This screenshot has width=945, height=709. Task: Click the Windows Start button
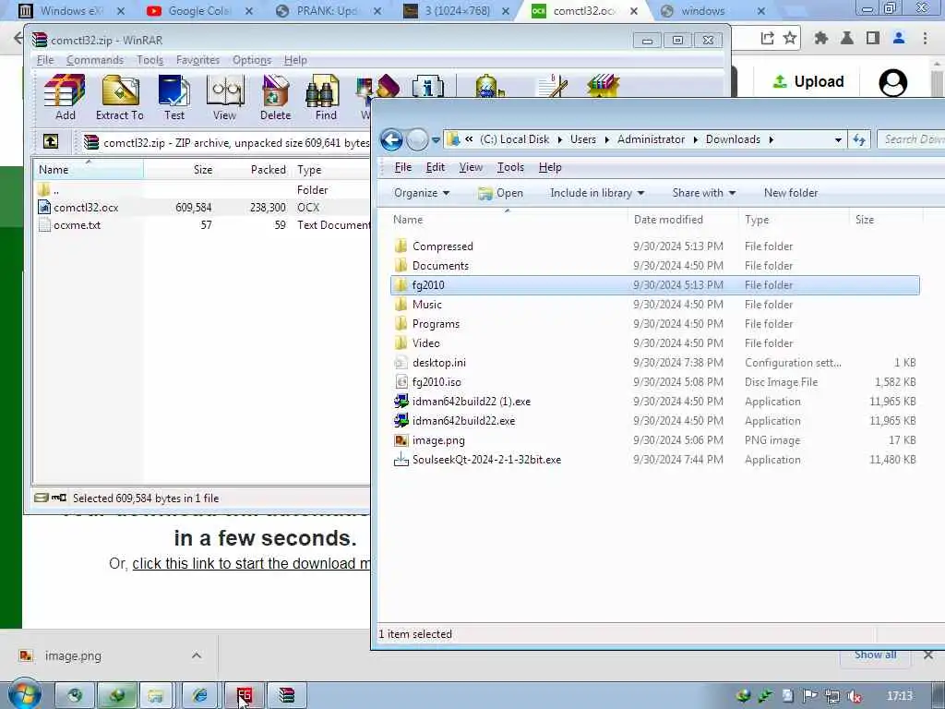click(x=23, y=696)
